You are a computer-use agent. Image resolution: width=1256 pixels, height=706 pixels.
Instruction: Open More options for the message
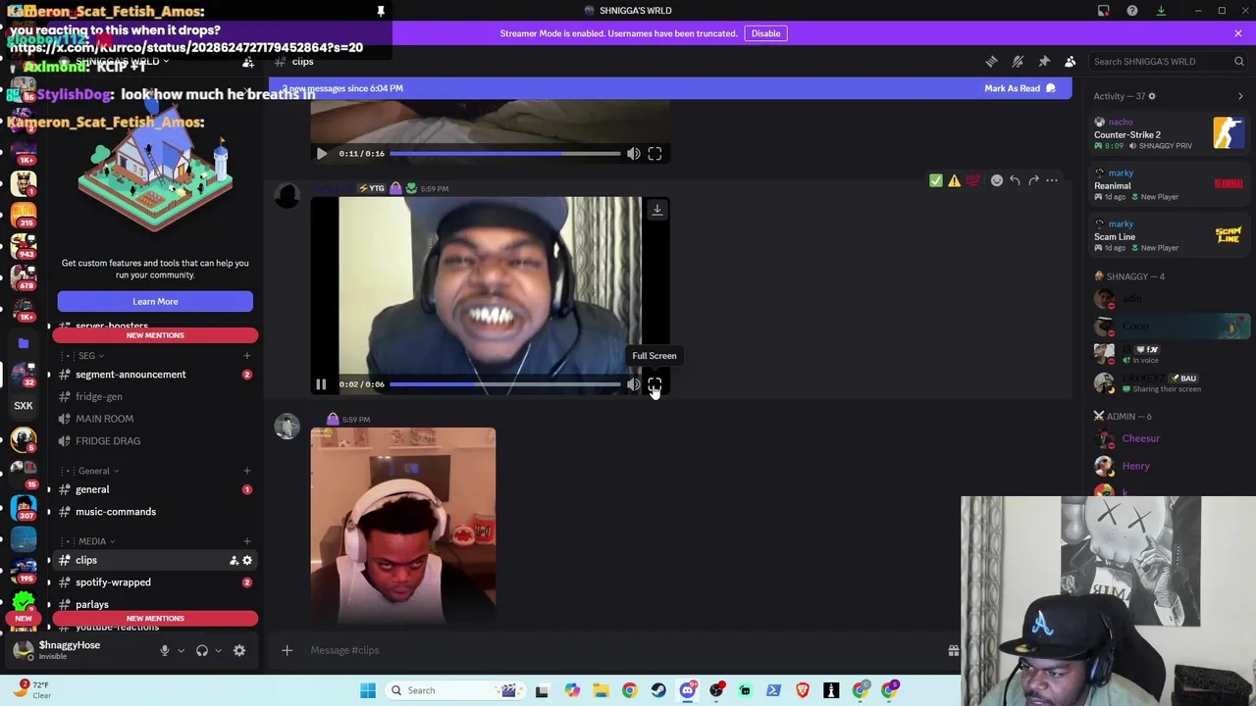click(1052, 180)
